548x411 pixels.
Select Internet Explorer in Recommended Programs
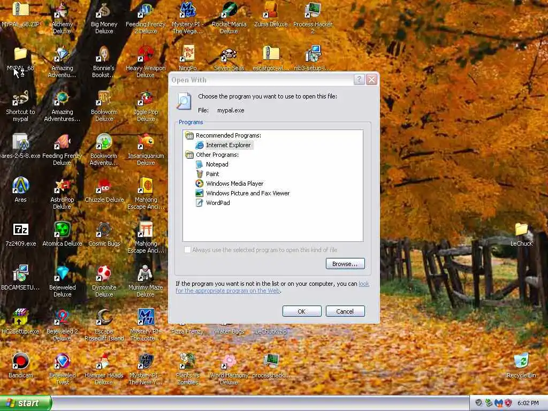click(224, 145)
